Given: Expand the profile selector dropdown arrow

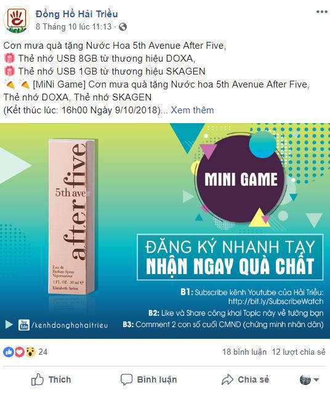Looking at the screenshot, I should click(316, 379).
